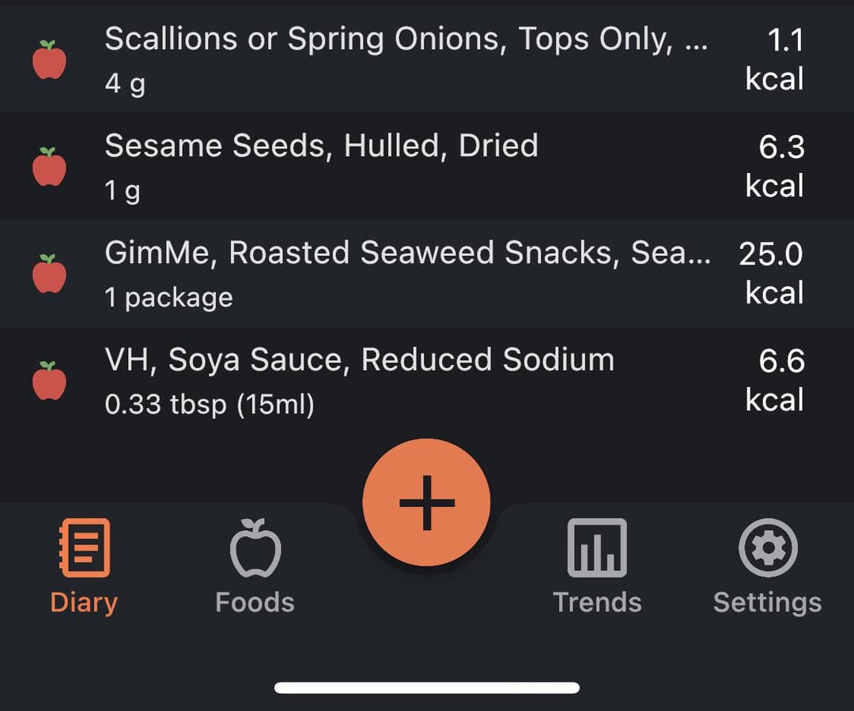The width and height of the screenshot is (854, 711).
Task: Tap the apple icon beside Scallions entry
Action: (49, 60)
